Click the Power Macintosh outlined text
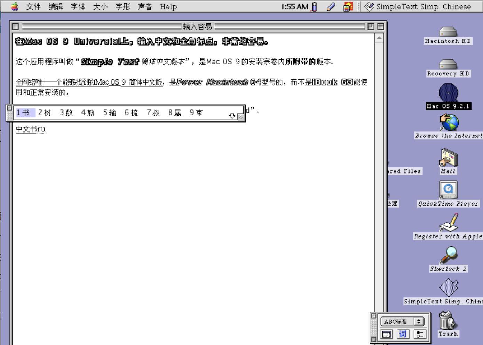The image size is (483, 345). [212, 82]
